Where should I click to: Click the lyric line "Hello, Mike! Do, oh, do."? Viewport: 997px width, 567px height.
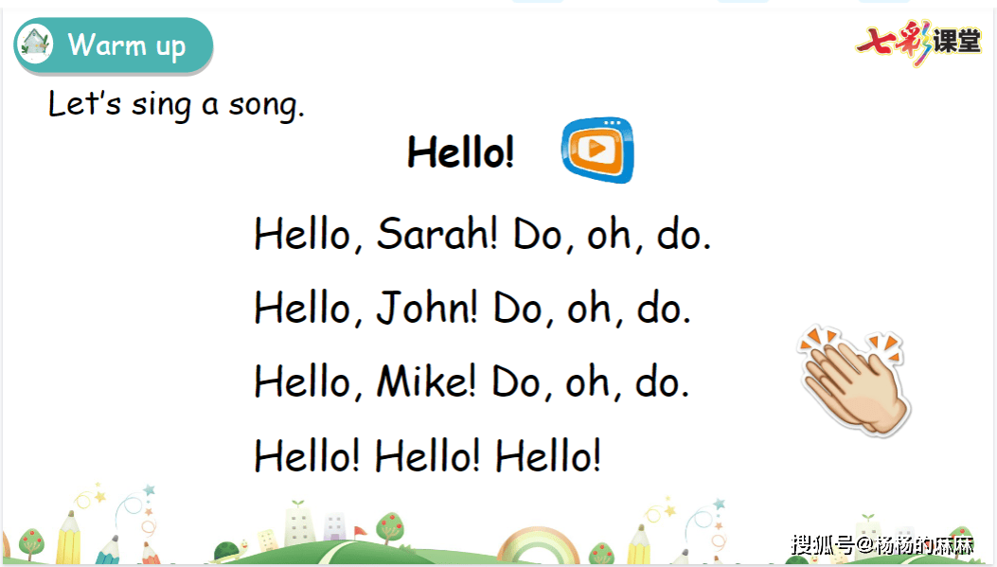point(472,382)
